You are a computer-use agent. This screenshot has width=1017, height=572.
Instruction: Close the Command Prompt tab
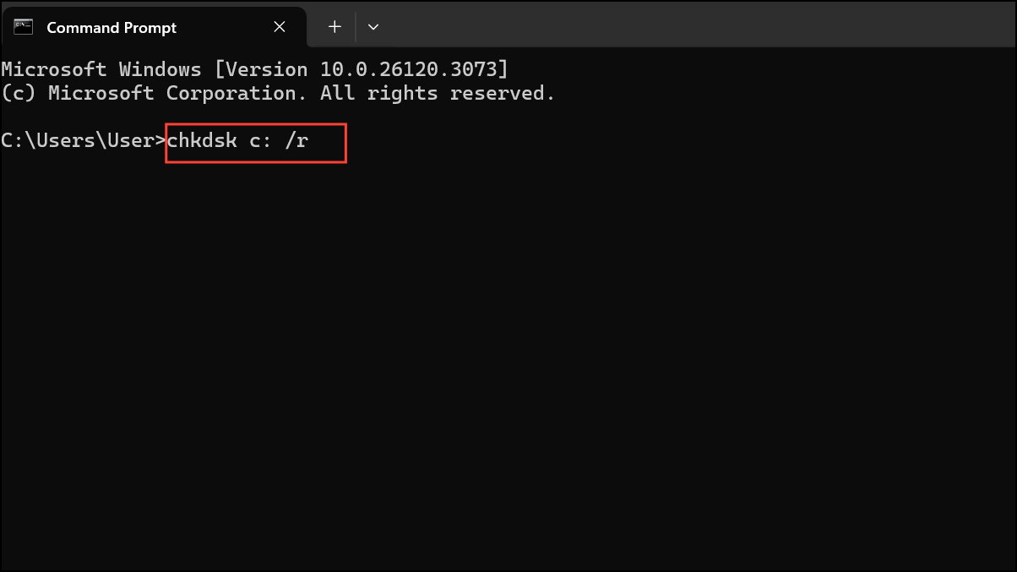click(280, 26)
